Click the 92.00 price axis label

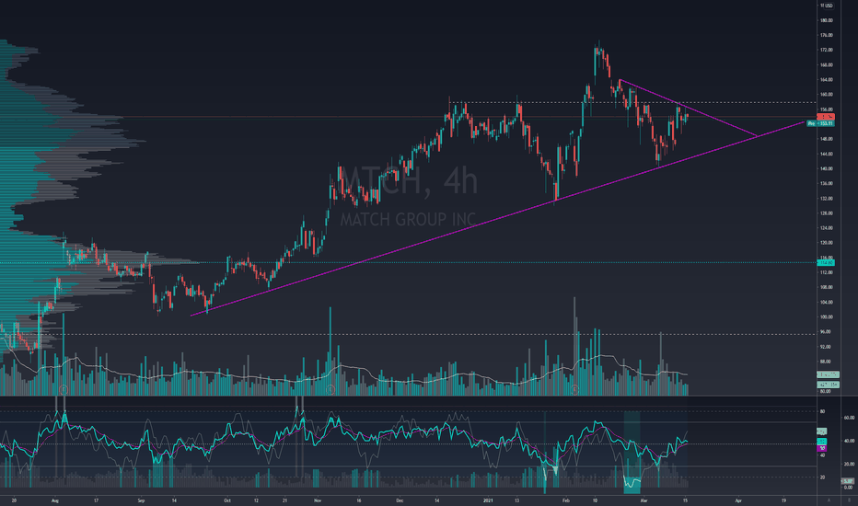(827, 346)
